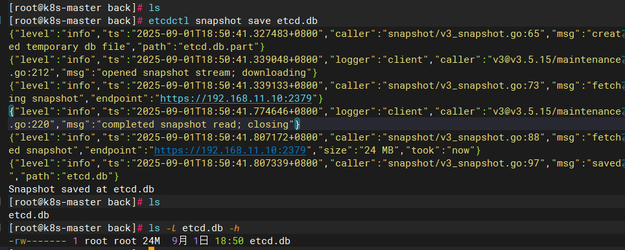
Task: Click the "snapshot save etcd.db" arguments
Action: click(256, 21)
